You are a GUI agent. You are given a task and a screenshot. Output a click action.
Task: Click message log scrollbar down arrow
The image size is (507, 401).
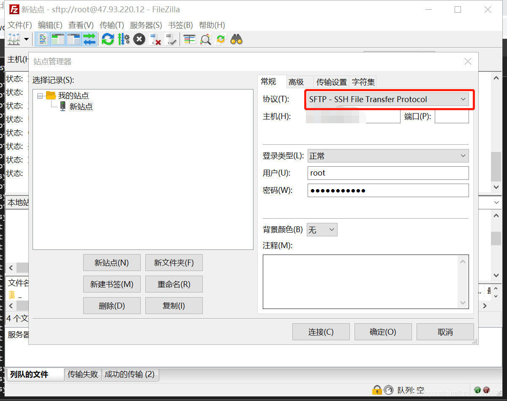496,187
